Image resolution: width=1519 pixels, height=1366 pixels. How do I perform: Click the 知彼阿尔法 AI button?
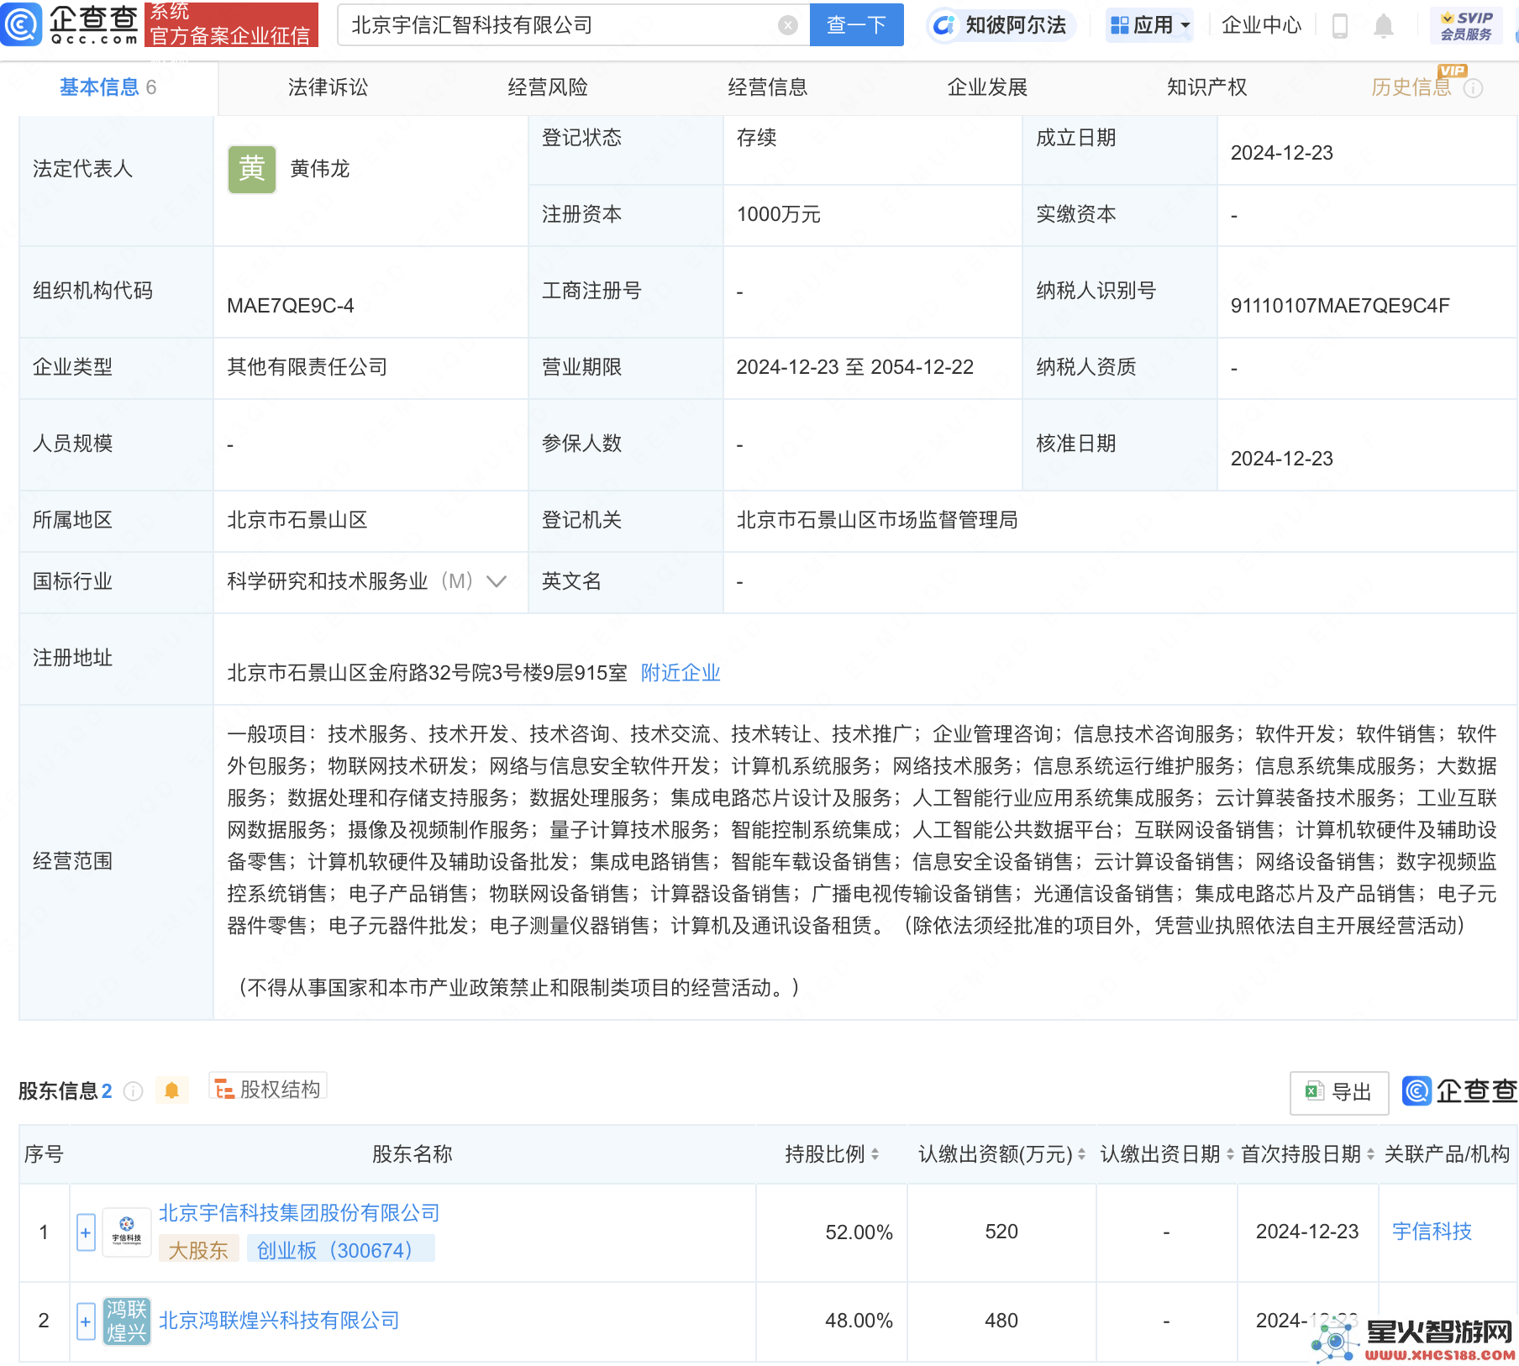point(1001,25)
